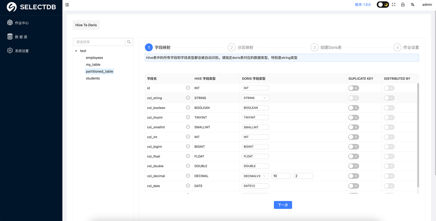Open the language translation icon
Image resolution: width=436 pixels, height=221 pixels.
[412, 4]
